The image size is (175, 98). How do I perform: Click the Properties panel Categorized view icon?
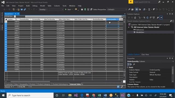[x=128, y=64]
